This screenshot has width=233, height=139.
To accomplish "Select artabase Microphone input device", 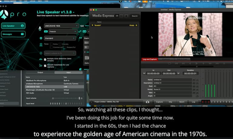I will [54, 84].
